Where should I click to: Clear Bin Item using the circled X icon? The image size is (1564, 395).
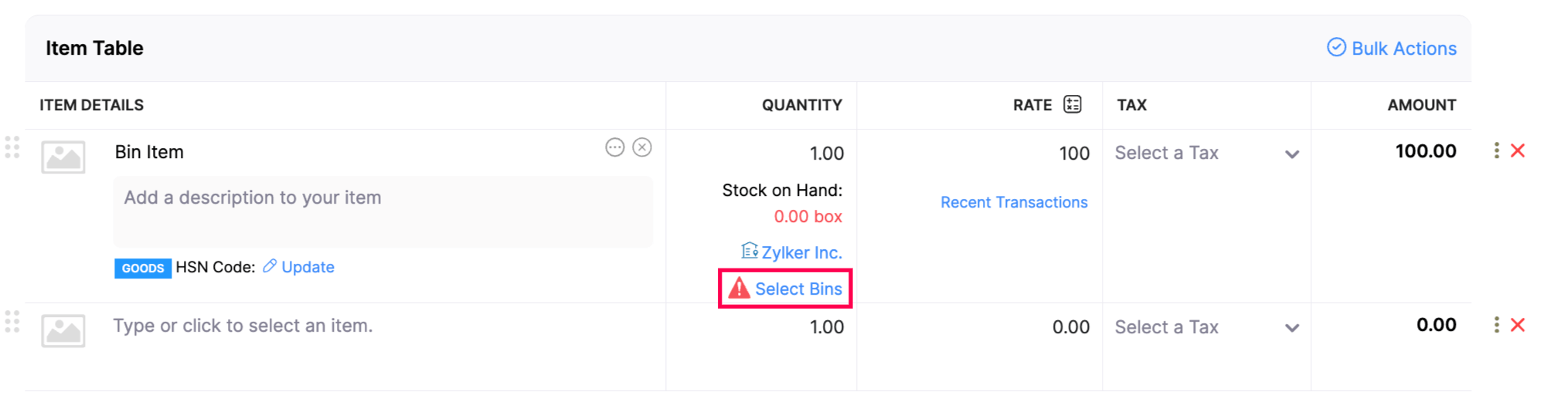click(642, 147)
